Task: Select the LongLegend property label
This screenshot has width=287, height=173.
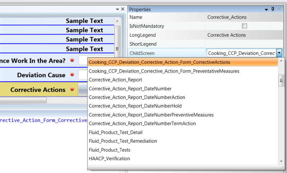Action: click(142, 35)
